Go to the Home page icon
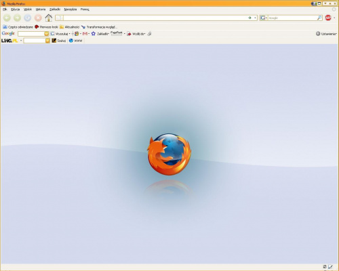 49,18
